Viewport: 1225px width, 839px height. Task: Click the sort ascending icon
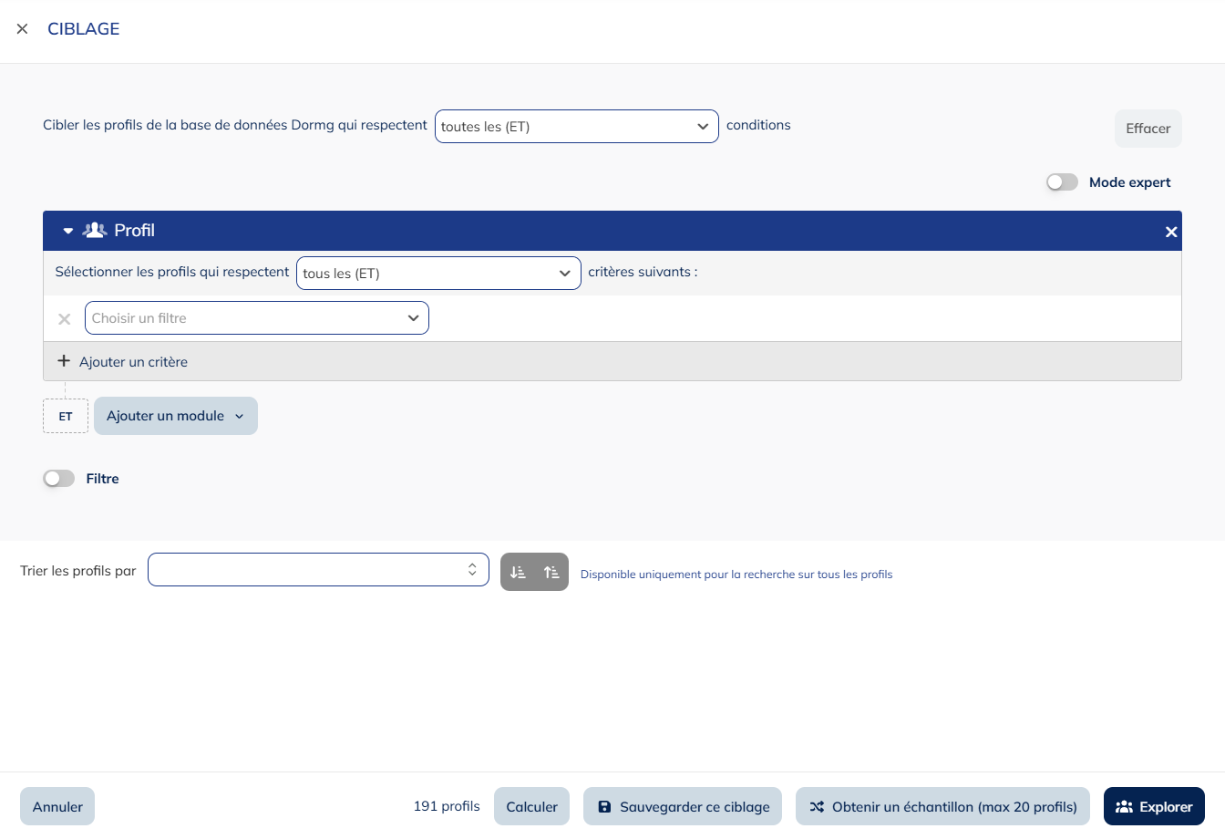(x=551, y=572)
